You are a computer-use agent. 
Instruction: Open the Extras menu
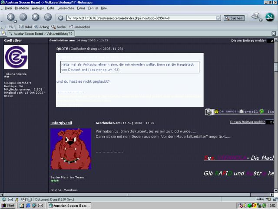click(x=81, y=8)
